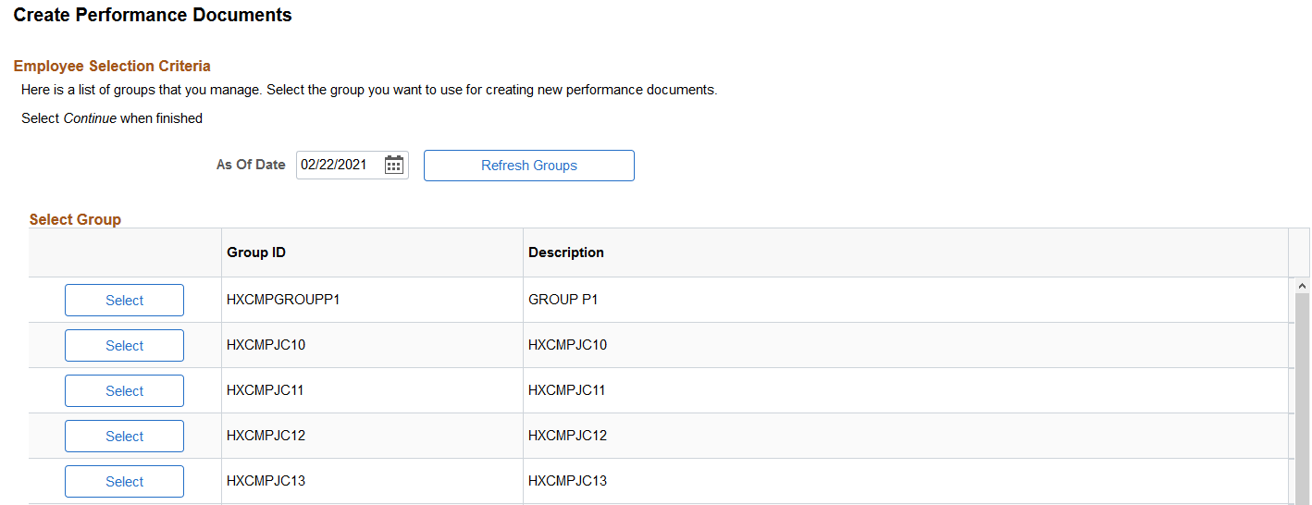Select the HXCMPJC10 group

(124, 346)
